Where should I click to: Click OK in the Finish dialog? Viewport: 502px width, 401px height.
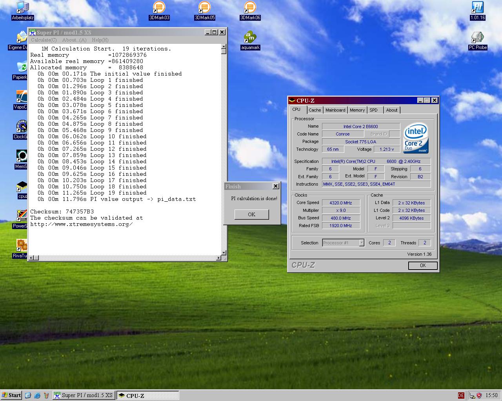pos(251,214)
